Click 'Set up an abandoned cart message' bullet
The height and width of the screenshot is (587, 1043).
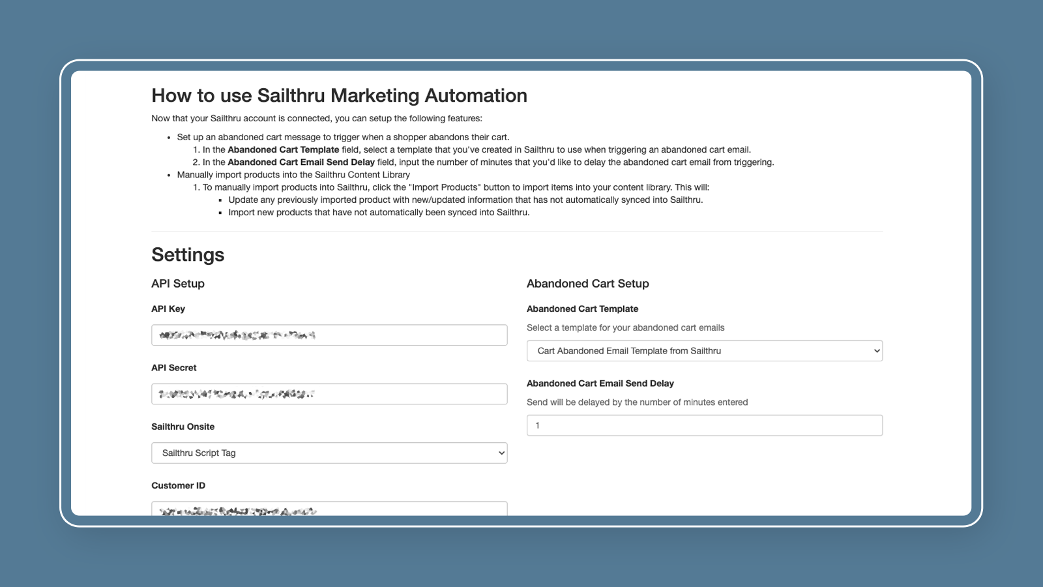343,138
